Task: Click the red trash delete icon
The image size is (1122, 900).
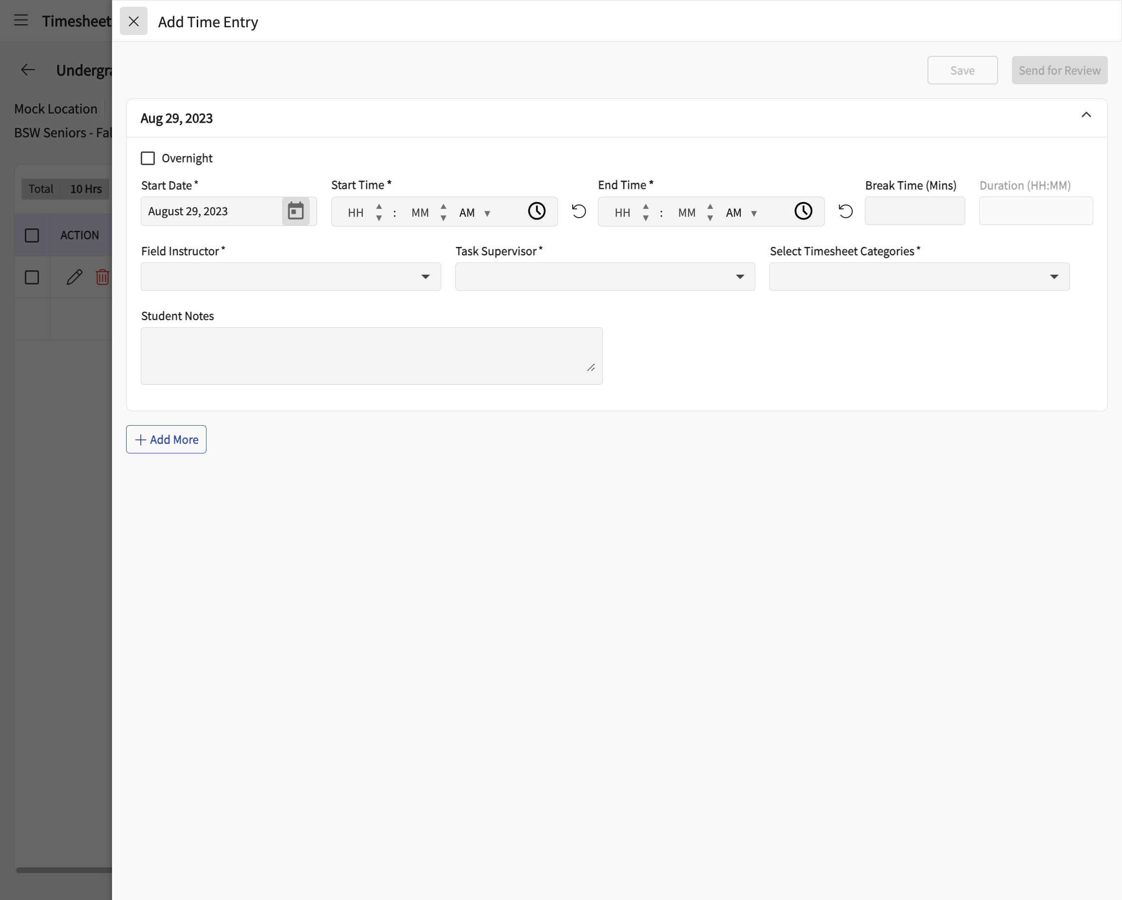Action: (x=103, y=277)
